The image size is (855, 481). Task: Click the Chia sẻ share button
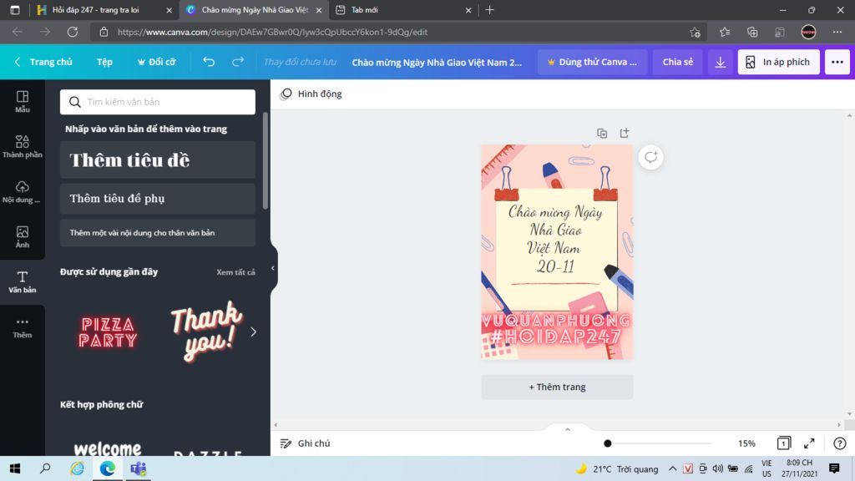coord(678,62)
